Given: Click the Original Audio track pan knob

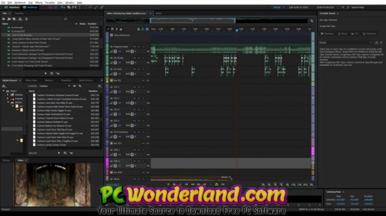Looking at the screenshot, I should [132, 51].
